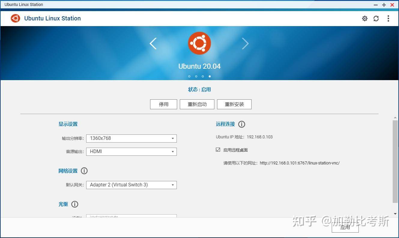
Task: Open the linux-station-vnc URL link
Action: (x=300, y=163)
